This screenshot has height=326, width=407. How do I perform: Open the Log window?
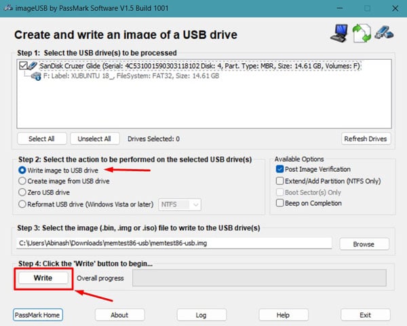point(201,315)
